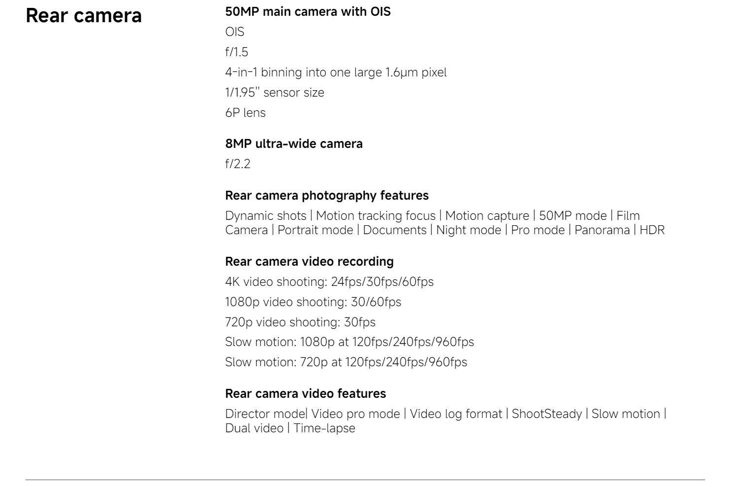Click the 6P lens specification
Image resolution: width=741 pixels, height=487 pixels.
pos(245,112)
